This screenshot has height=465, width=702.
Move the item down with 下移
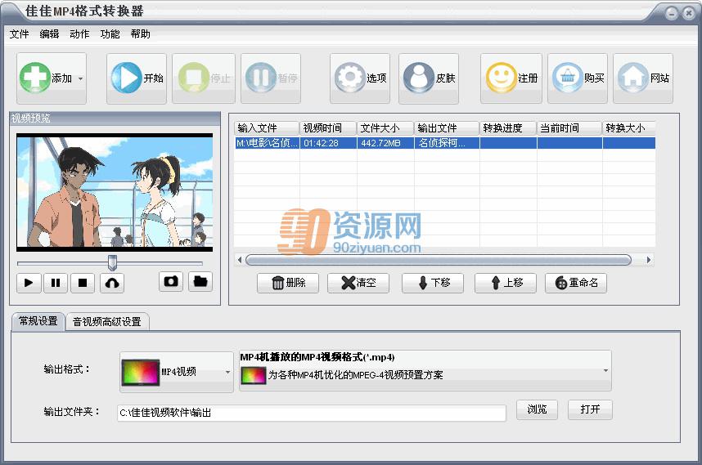[433, 283]
